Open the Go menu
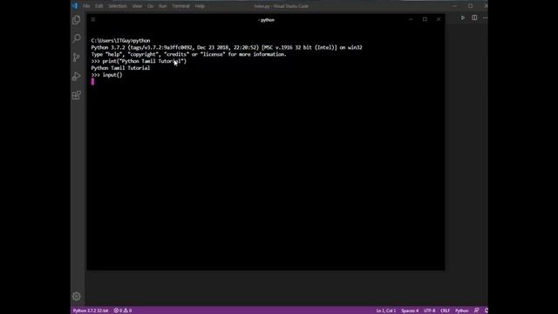 coord(151,6)
